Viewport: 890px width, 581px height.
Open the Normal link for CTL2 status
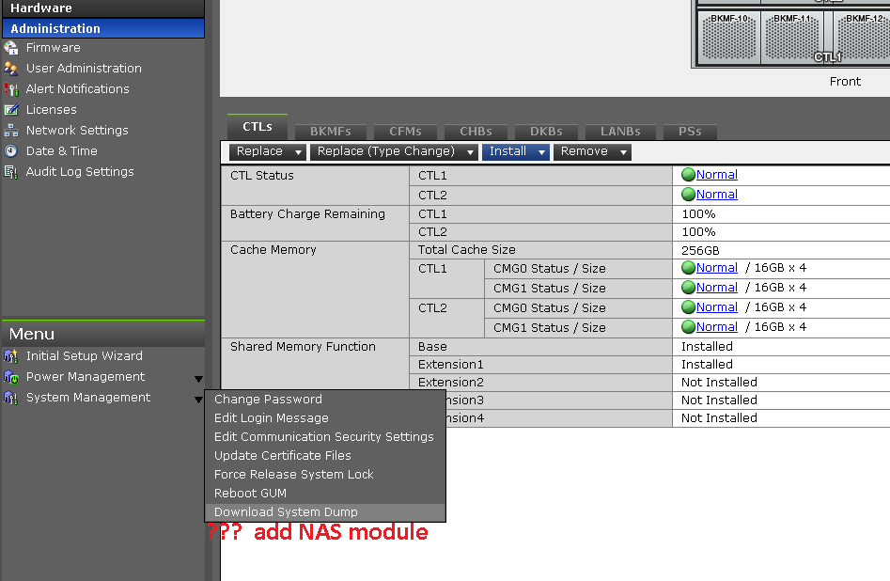coord(717,195)
